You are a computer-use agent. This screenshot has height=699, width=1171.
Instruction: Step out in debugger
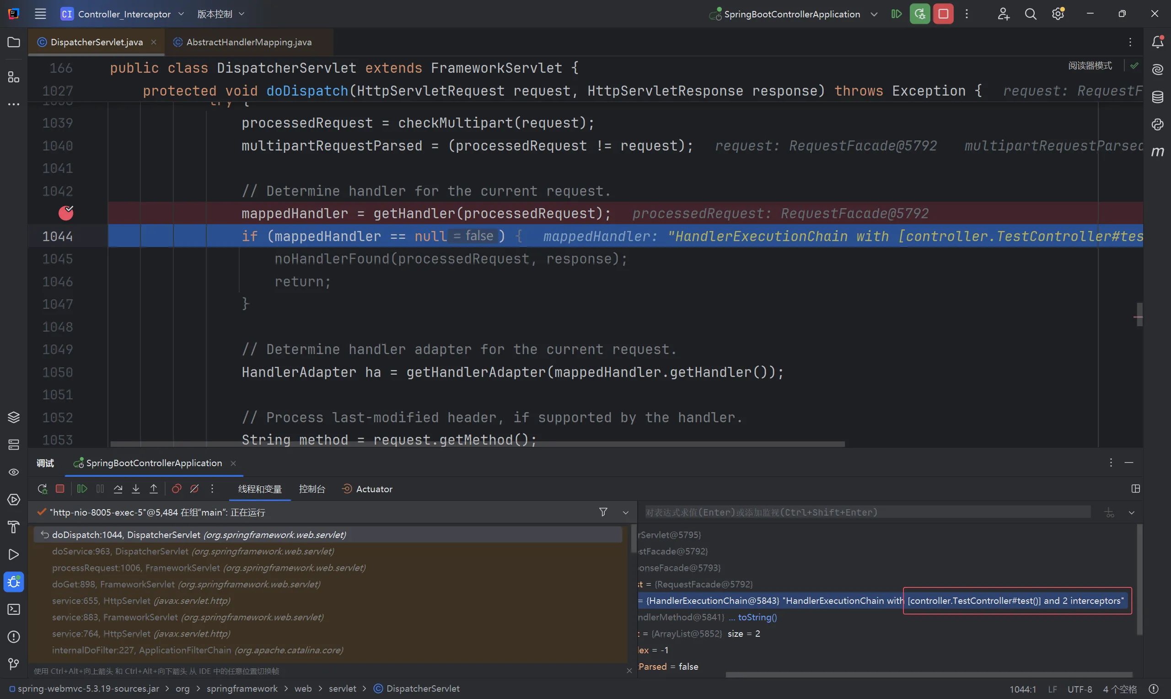154,489
